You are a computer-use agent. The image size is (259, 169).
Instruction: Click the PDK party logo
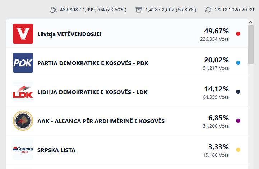tap(23, 63)
